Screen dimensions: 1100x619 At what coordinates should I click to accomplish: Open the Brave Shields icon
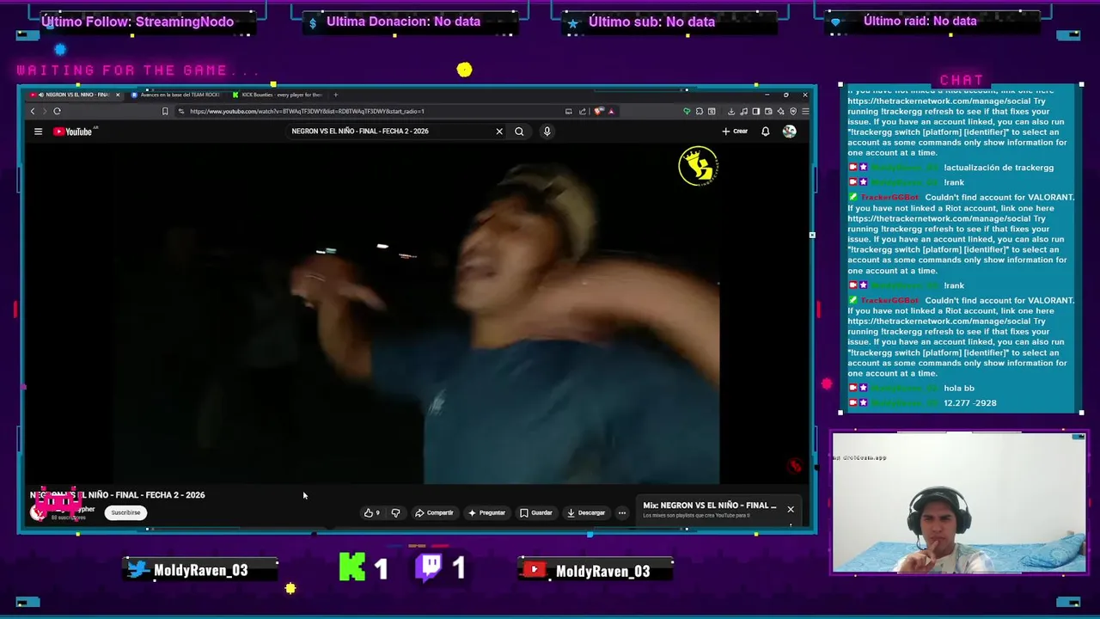pos(598,111)
